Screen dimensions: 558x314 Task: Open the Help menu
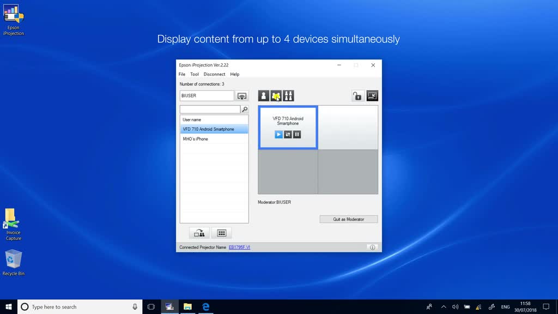coord(234,74)
